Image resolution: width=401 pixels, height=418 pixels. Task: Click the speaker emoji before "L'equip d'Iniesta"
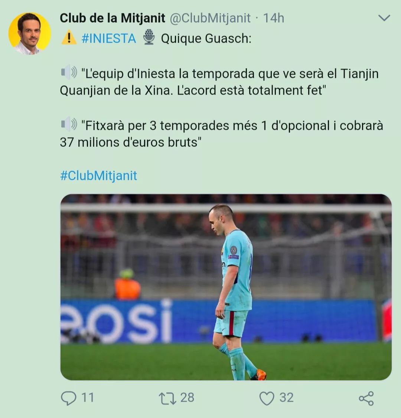(x=69, y=72)
